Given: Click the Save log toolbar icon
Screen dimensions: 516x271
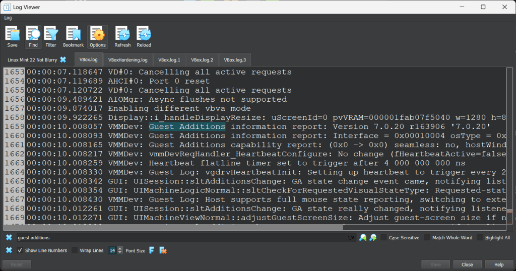Looking at the screenshot, I should click(12, 37).
